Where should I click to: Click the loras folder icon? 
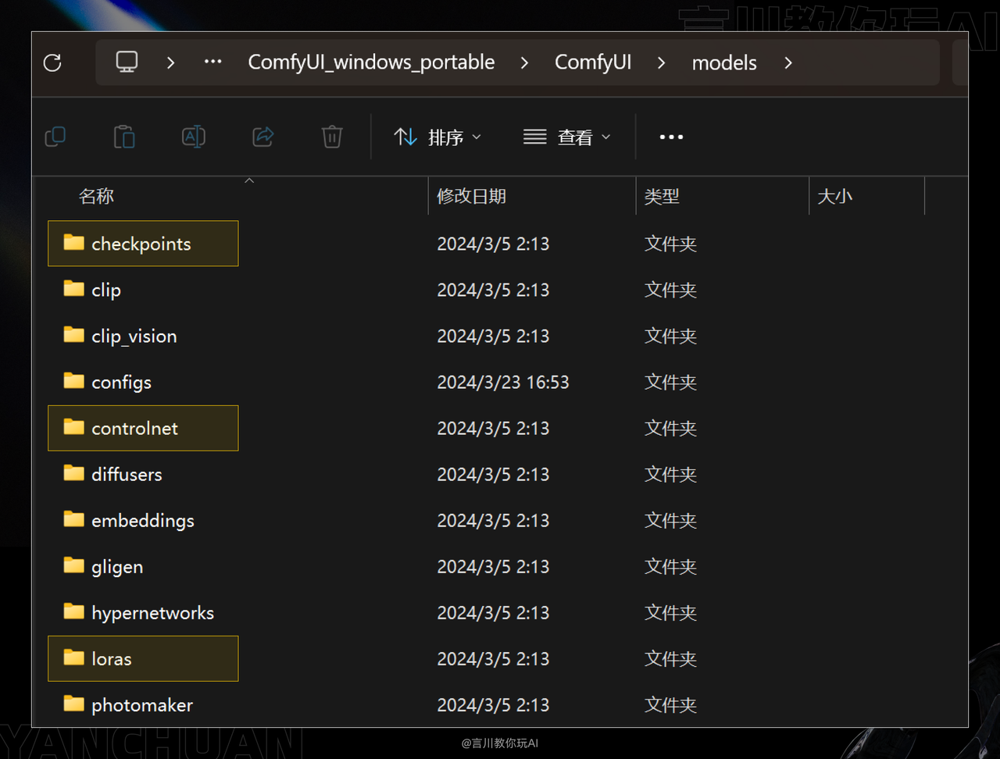coord(73,658)
